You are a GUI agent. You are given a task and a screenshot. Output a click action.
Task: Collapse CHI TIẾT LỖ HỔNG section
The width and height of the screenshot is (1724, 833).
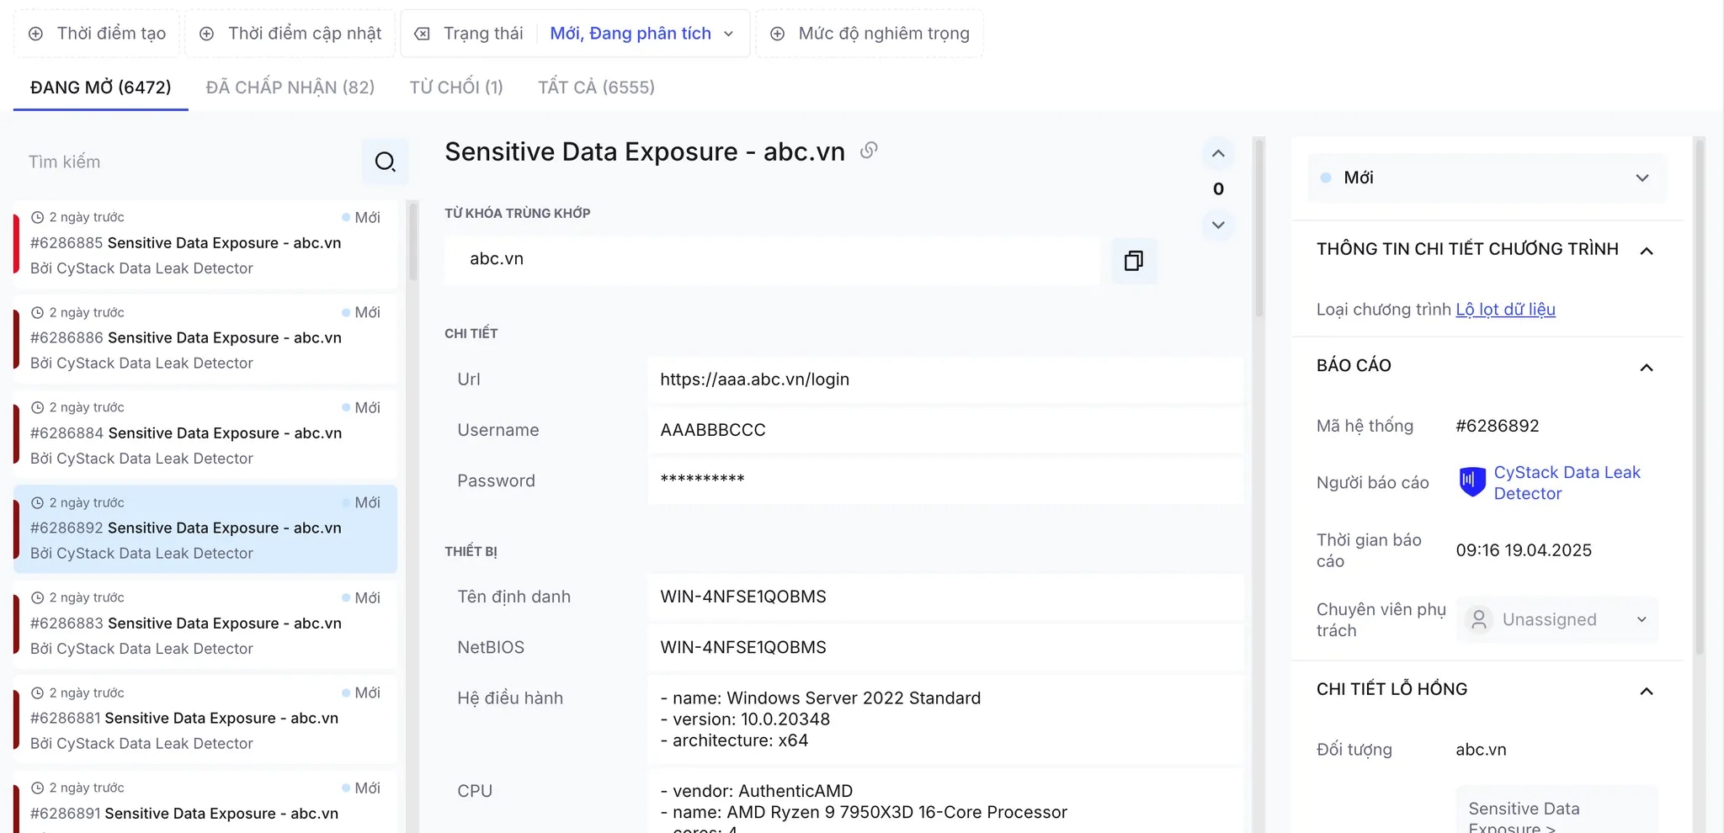pyautogui.click(x=1647, y=691)
